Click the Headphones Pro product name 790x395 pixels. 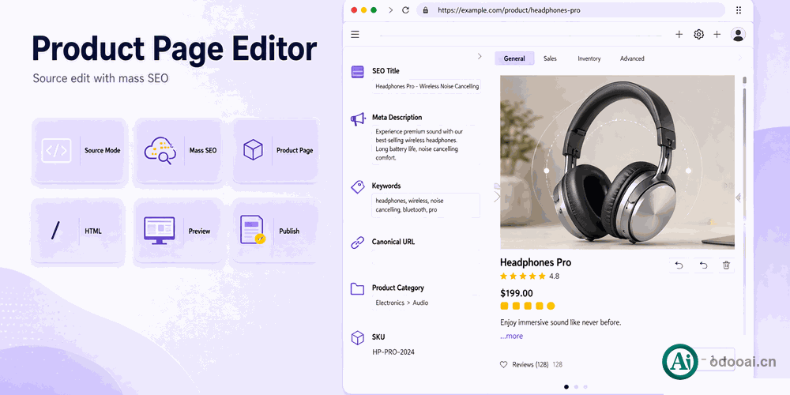pos(536,262)
